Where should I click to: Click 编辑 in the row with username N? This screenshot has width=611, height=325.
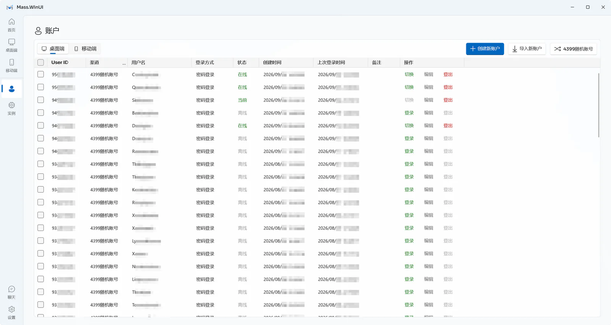tap(428, 267)
